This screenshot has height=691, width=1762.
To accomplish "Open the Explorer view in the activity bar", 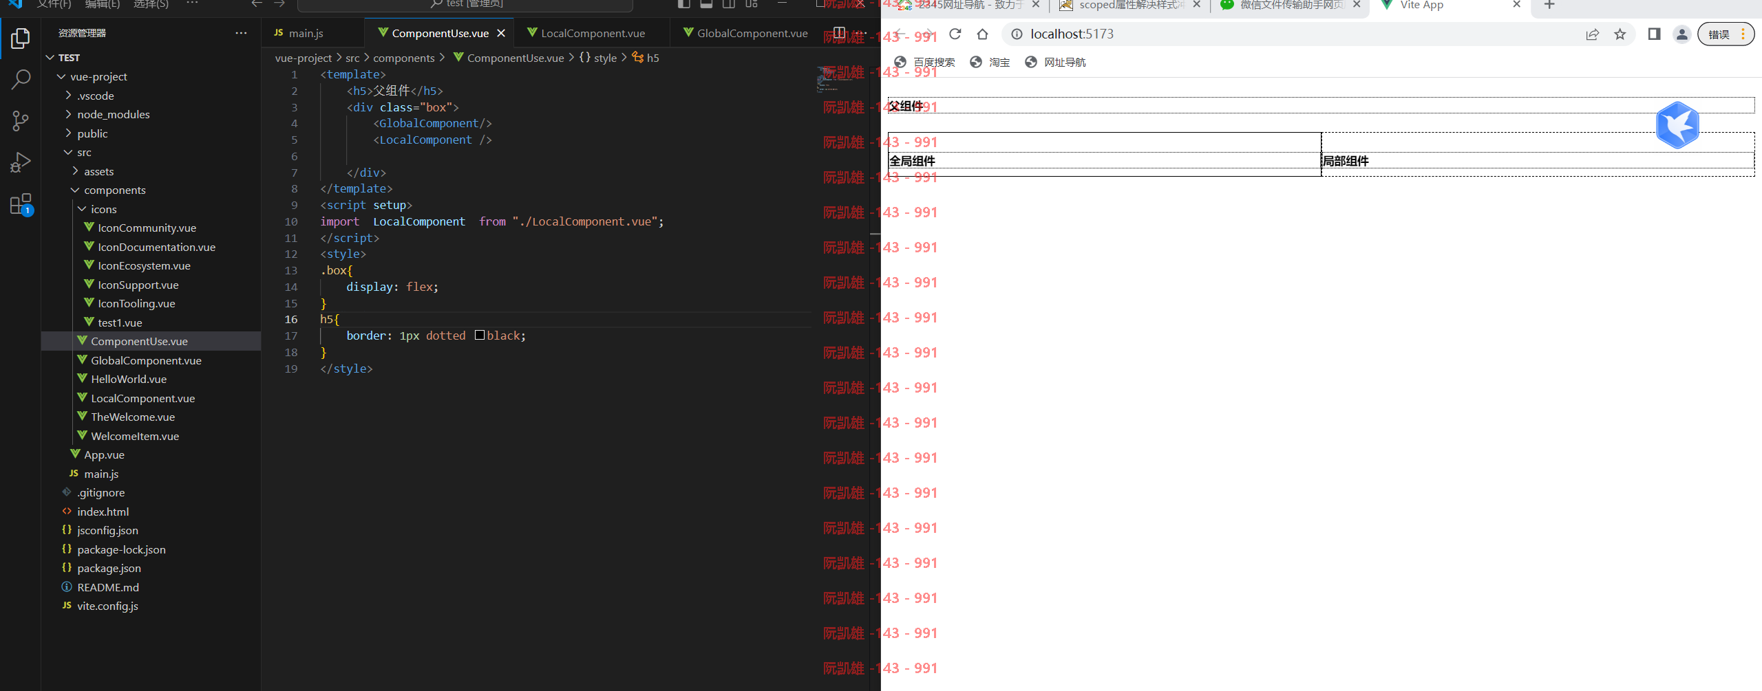I will 21,39.
